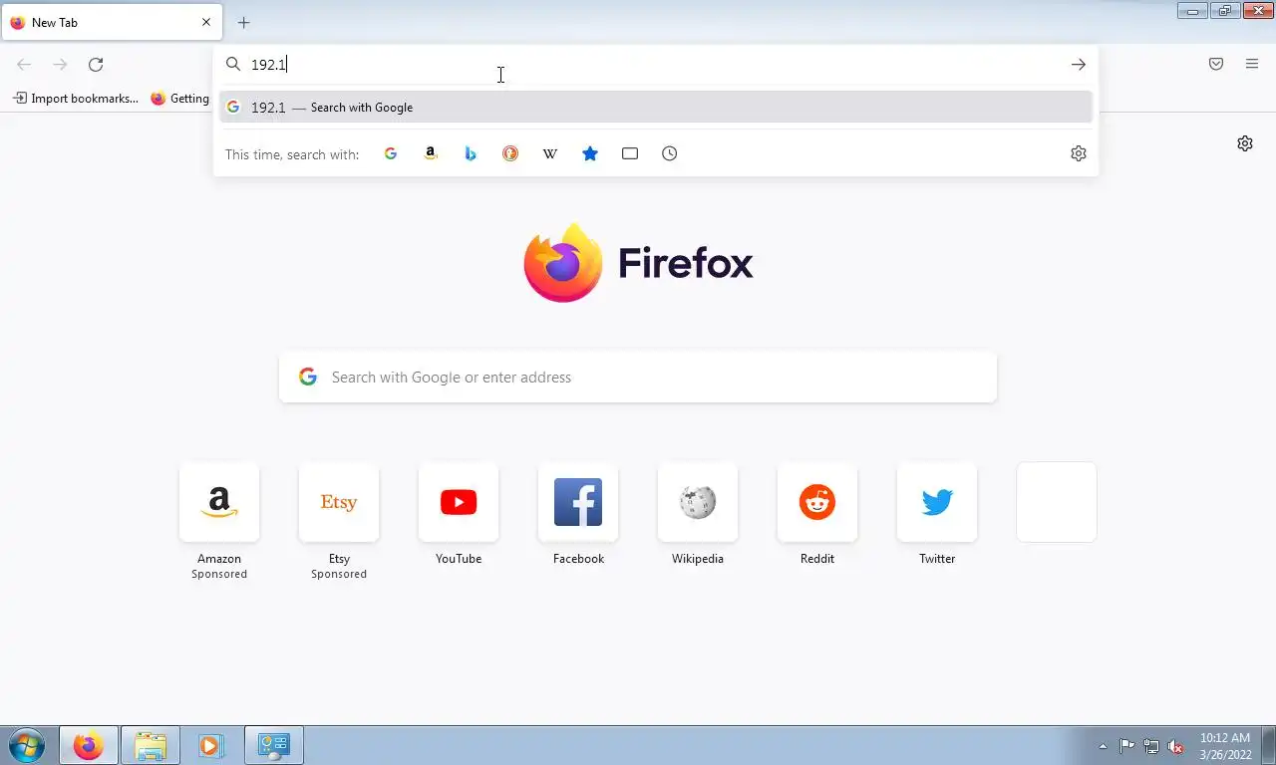Search in Bookmarks via star icon

590,153
